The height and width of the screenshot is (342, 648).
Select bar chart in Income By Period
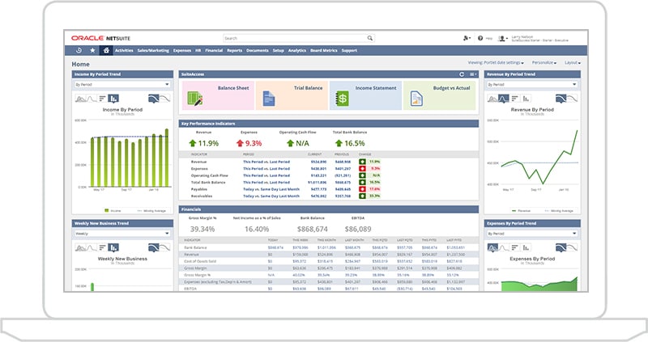(x=103, y=98)
